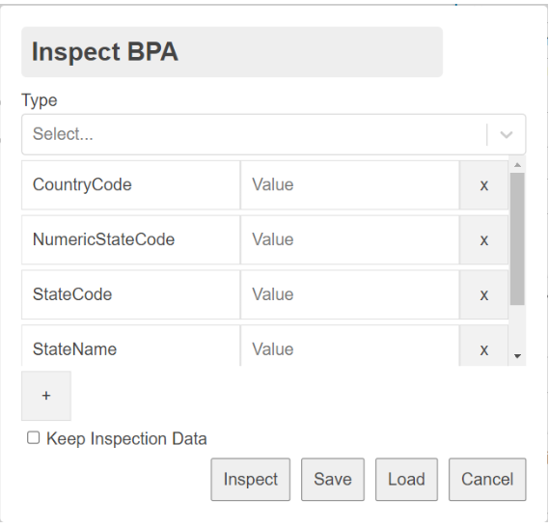Screen dimensions: 549x528
Task: Open the Type dropdown chevron
Action: [x=507, y=134]
